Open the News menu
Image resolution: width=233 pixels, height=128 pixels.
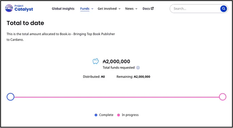coord(129,9)
